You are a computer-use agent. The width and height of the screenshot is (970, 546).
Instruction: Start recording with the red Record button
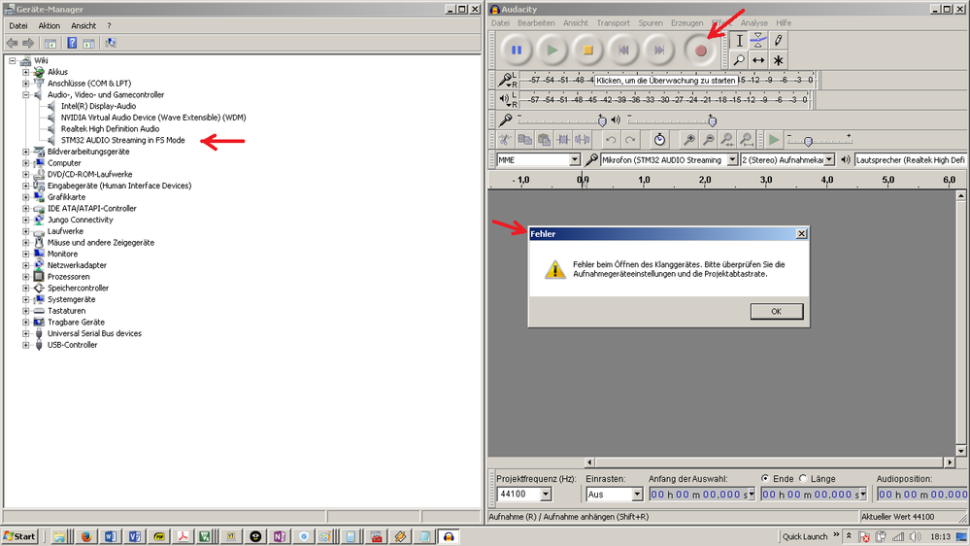pyautogui.click(x=700, y=51)
